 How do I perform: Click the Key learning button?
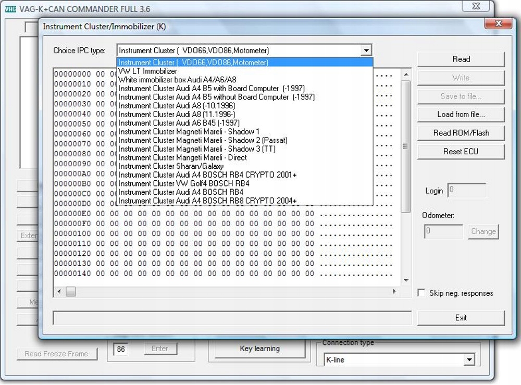260,349
